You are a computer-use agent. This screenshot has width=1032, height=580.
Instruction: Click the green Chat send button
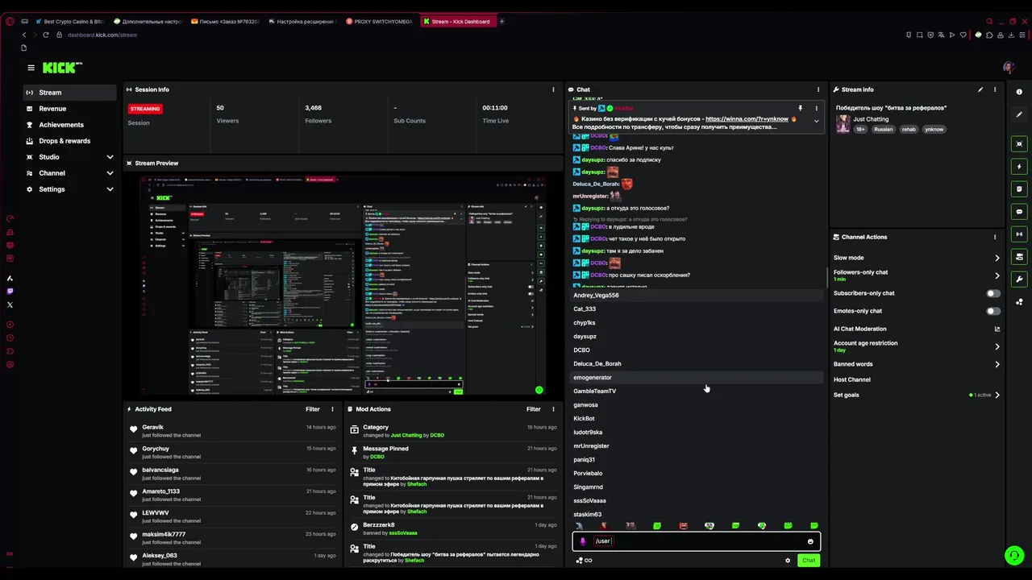(809, 561)
